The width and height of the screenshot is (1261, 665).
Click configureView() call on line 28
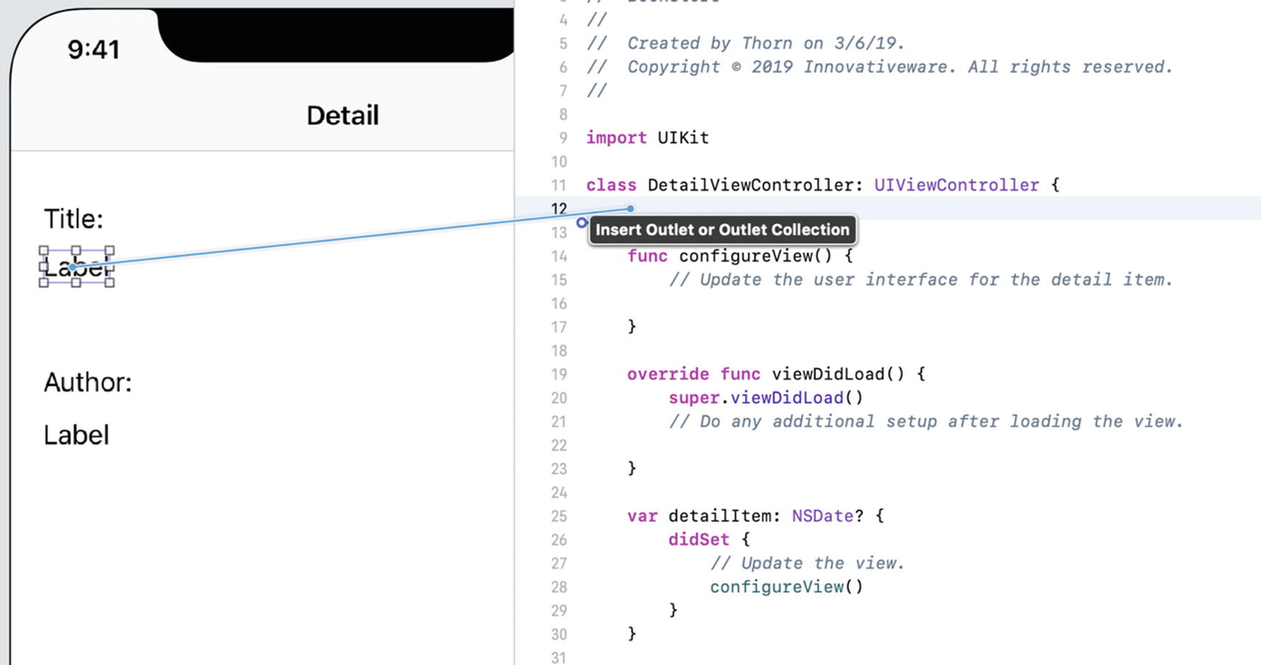coord(787,587)
